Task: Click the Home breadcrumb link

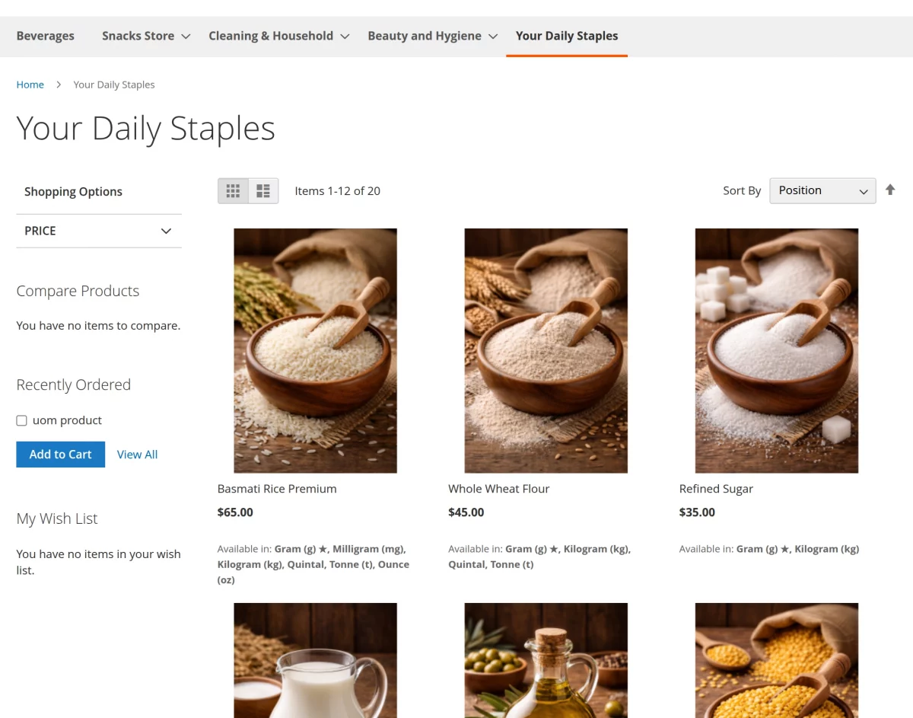Action: tap(30, 85)
